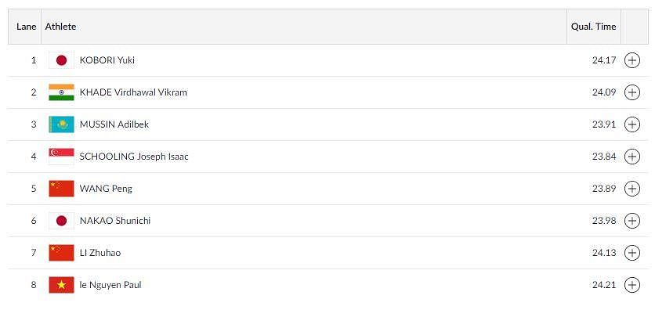This screenshot has width=655, height=310.
Task: Click the India flag icon
Action: point(61,92)
